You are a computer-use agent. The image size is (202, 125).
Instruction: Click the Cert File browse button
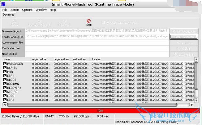click(x=184, y=49)
